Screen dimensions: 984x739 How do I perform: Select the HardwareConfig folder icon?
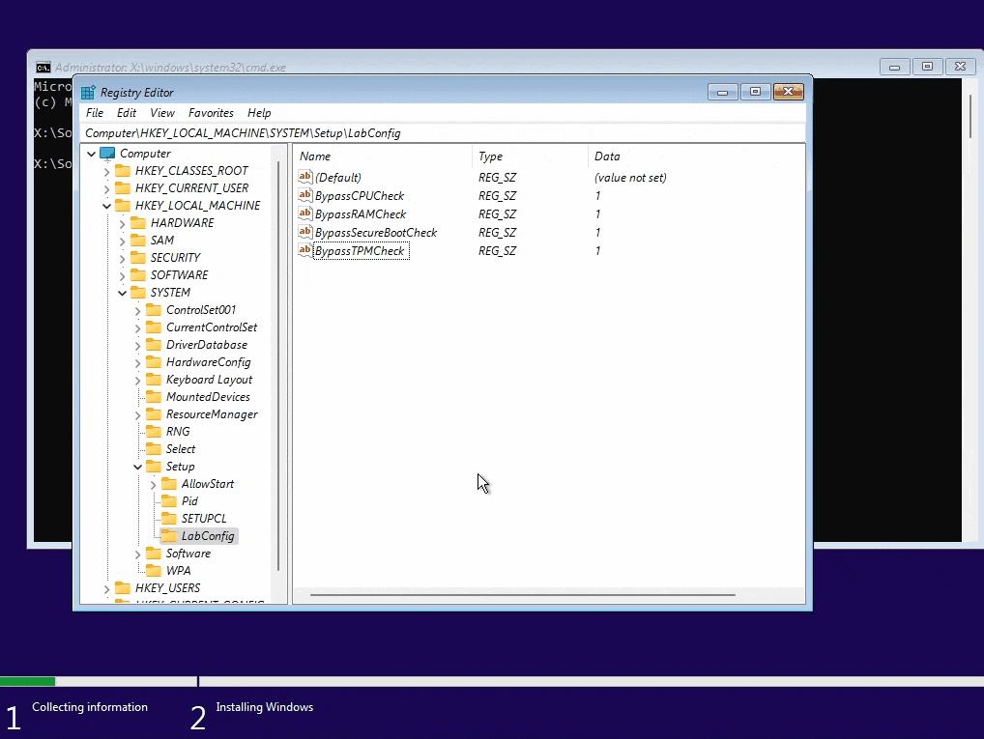(x=154, y=362)
